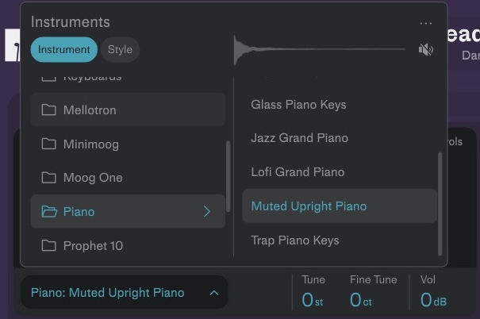This screenshot has width=480, height=319.
Task: Switch to the Instrument tab
Action: 64,49
